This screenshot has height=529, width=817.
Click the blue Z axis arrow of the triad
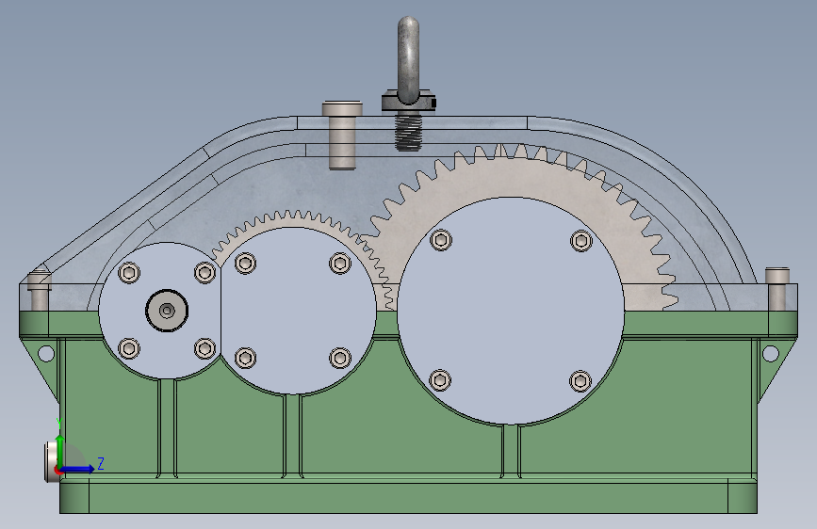[x=77, y=469]
